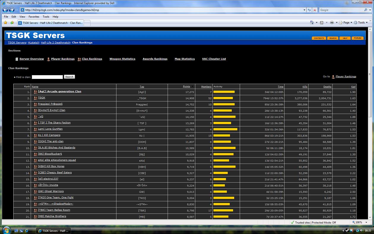Click the Home page icon

(312, 23)
